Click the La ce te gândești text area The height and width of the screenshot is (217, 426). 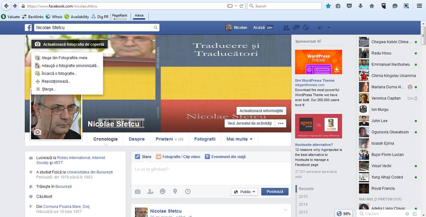click(211, 174)
